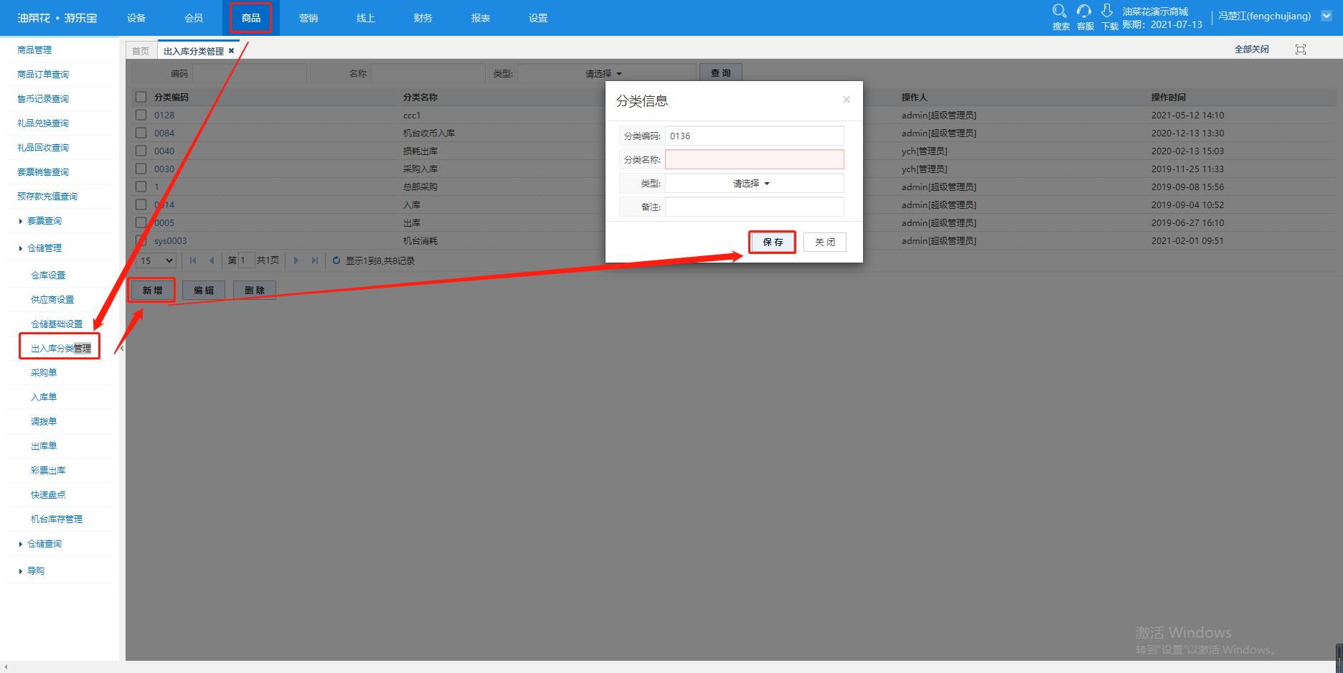This screenshot has height=673, width=1343.
Task: Click the sys0003 code link
Action: coord(170,241)
